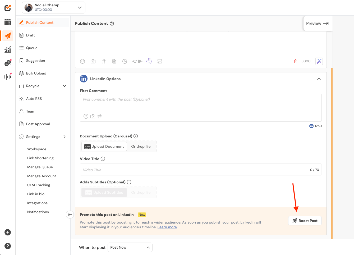Select the paper plane publish icon
This screenshot has width=354, height=255.
click(8, 36)
